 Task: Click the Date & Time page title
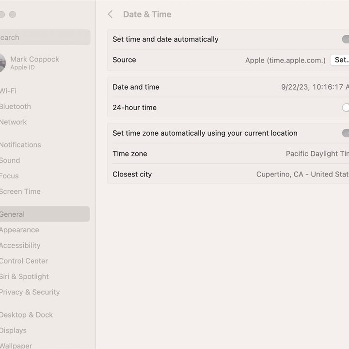point(147,14)
